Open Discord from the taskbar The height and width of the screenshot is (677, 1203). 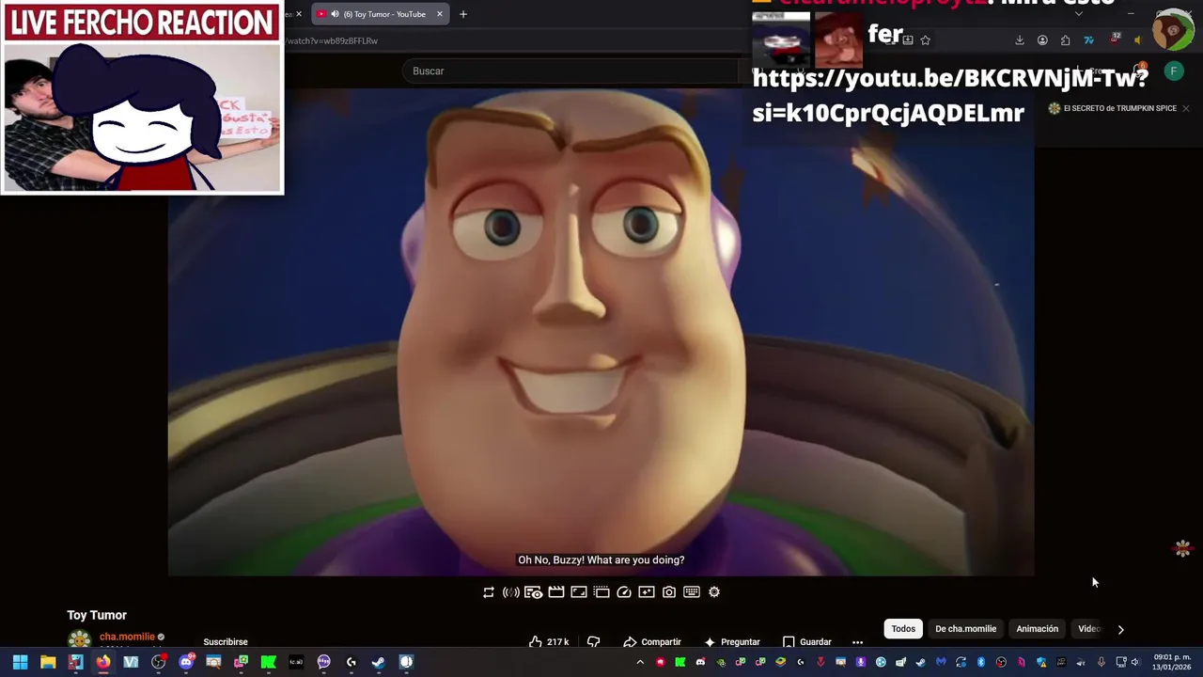[x=186, y=662]
